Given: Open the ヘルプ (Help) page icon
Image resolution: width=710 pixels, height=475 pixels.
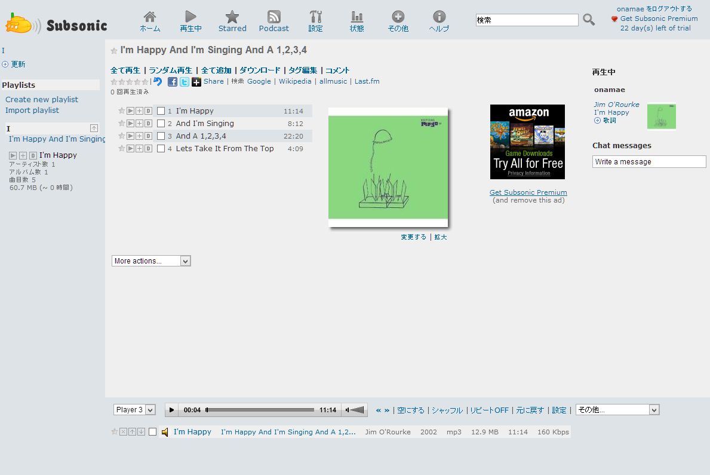Looking at the screenshot, I should [x=439, y=22].
